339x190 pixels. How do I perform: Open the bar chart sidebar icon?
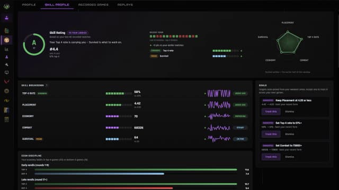(7, 49)
